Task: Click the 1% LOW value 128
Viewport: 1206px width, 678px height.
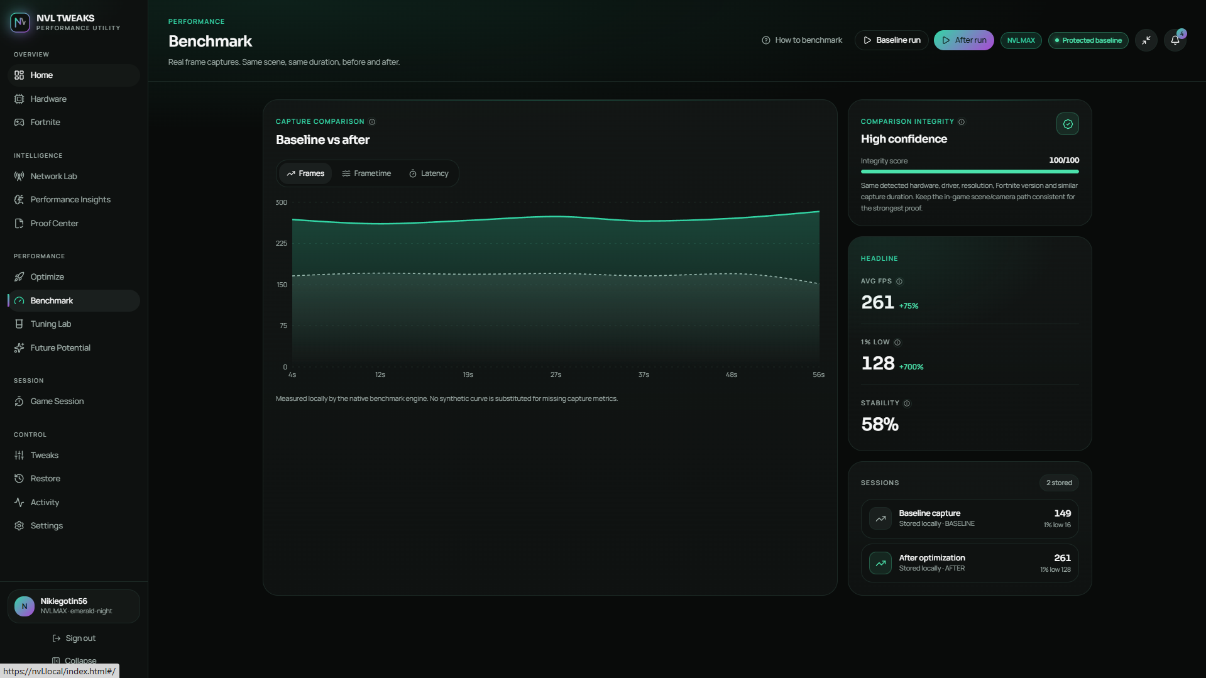Action: 878,364
